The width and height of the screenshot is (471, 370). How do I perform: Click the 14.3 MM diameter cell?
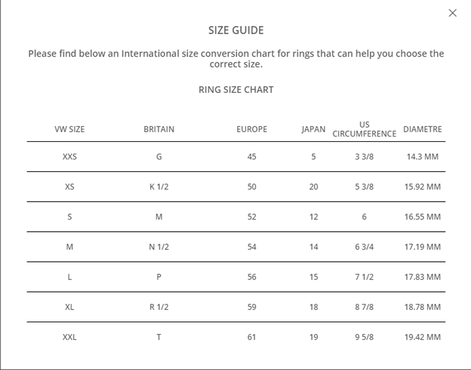click(422, 157)
